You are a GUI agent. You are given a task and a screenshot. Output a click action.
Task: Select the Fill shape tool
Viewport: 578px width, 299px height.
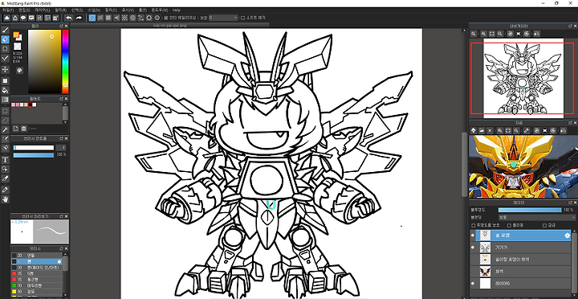5,81
